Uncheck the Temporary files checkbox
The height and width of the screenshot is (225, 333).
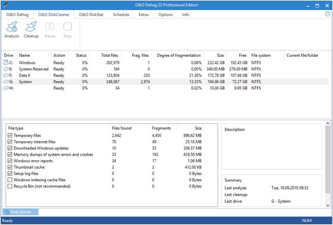tap(10, 136)
